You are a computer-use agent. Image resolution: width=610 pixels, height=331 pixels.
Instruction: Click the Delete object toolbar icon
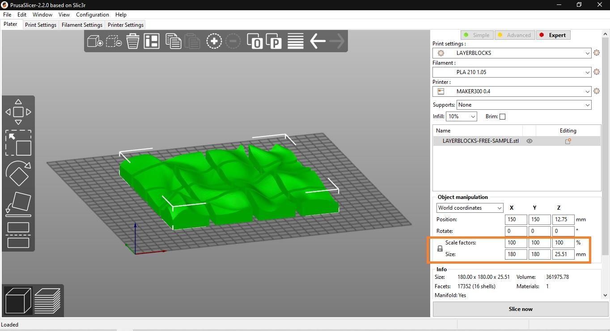tap(114, 41)
